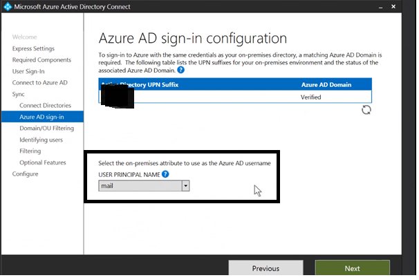Go back with the Previous button
Viewport: 419px width, 280px height.
click(266, 268)
